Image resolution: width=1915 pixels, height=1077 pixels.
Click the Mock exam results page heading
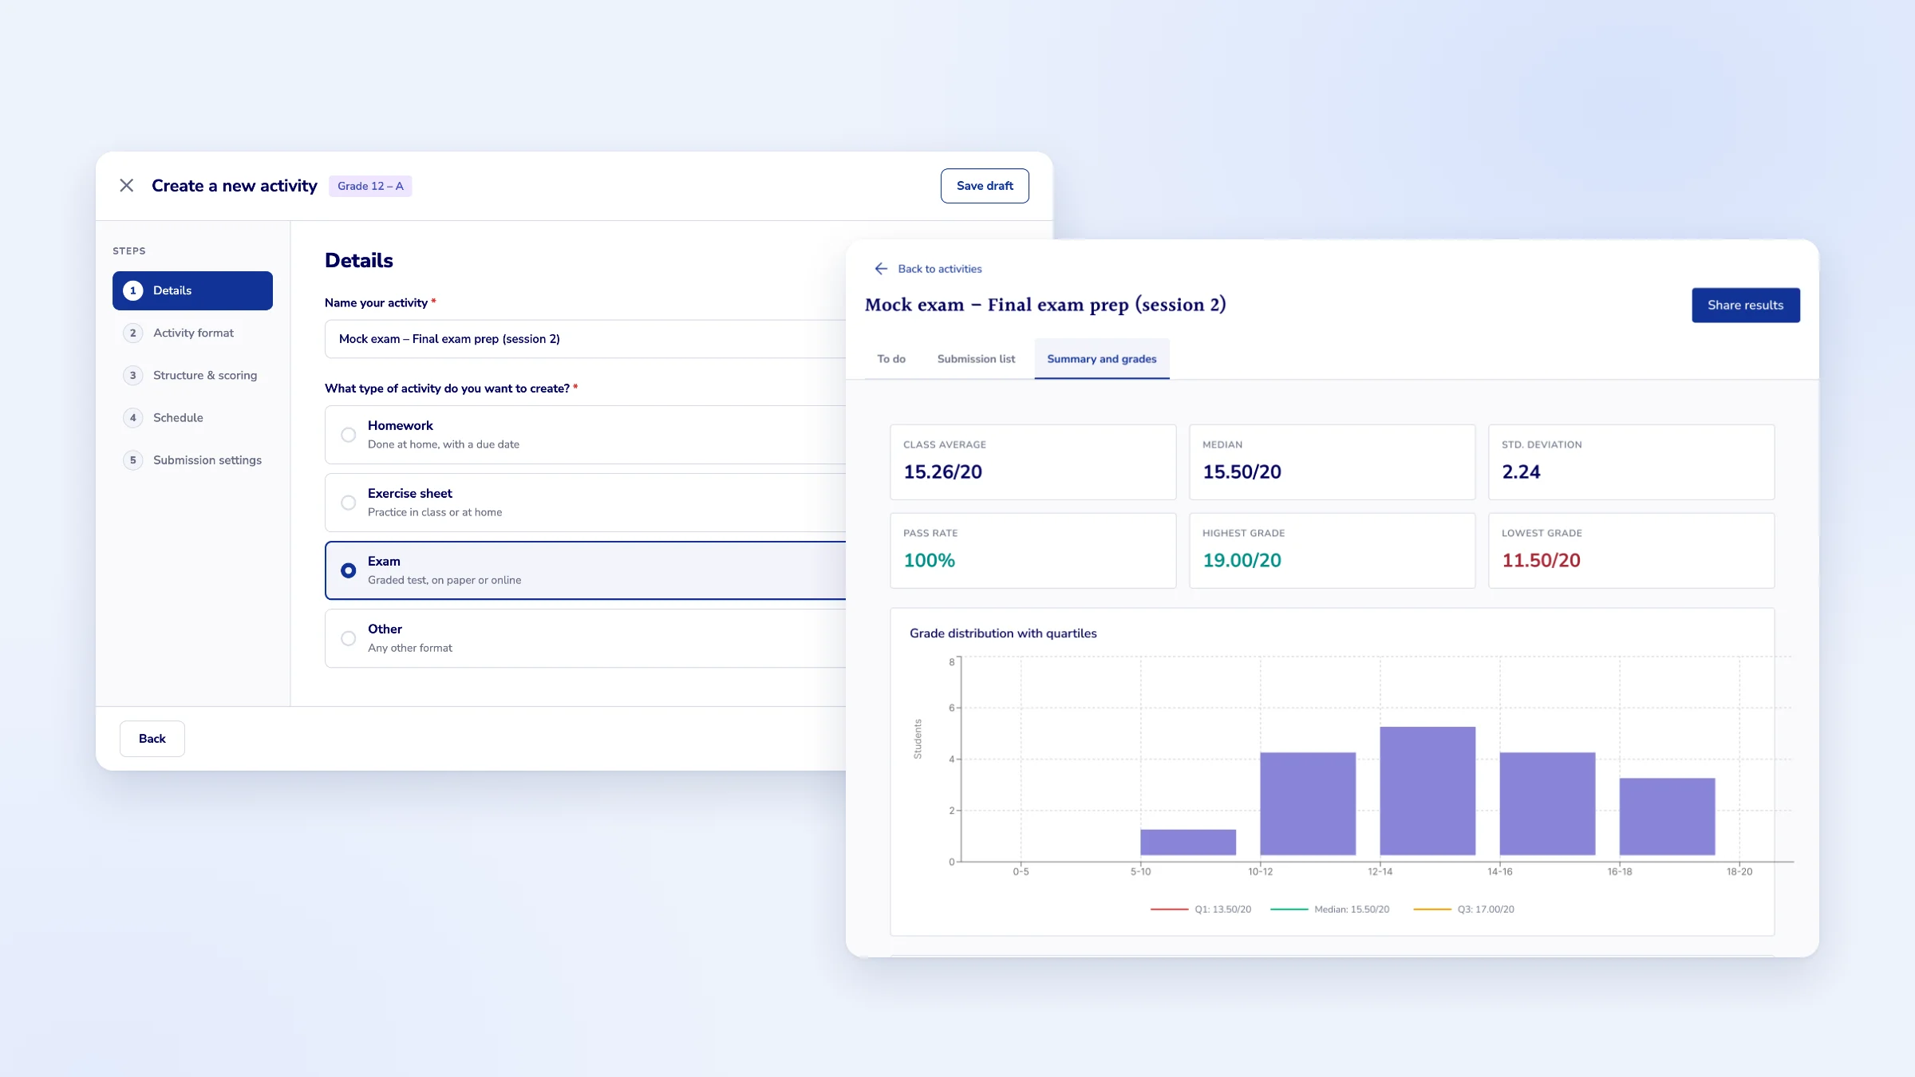click(x=1045, y=305)
